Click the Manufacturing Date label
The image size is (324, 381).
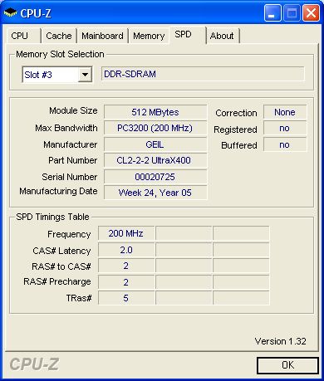click(58, 191)
